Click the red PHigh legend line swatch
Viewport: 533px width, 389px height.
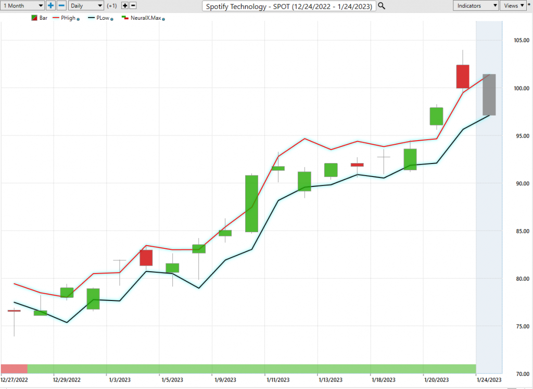[56, 18]
